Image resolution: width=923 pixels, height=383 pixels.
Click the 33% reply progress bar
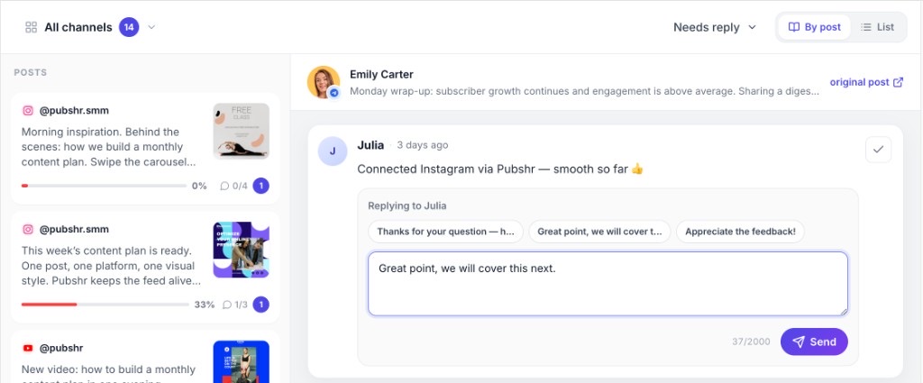point(105,305)
